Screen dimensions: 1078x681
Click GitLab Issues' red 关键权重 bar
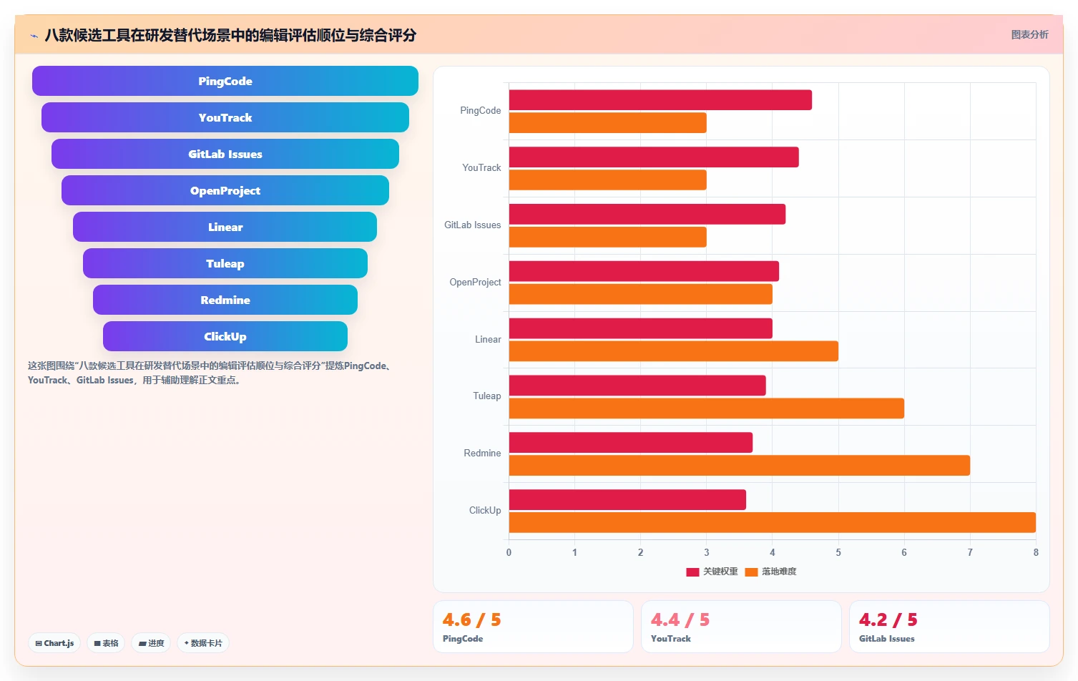coord(647,214)
